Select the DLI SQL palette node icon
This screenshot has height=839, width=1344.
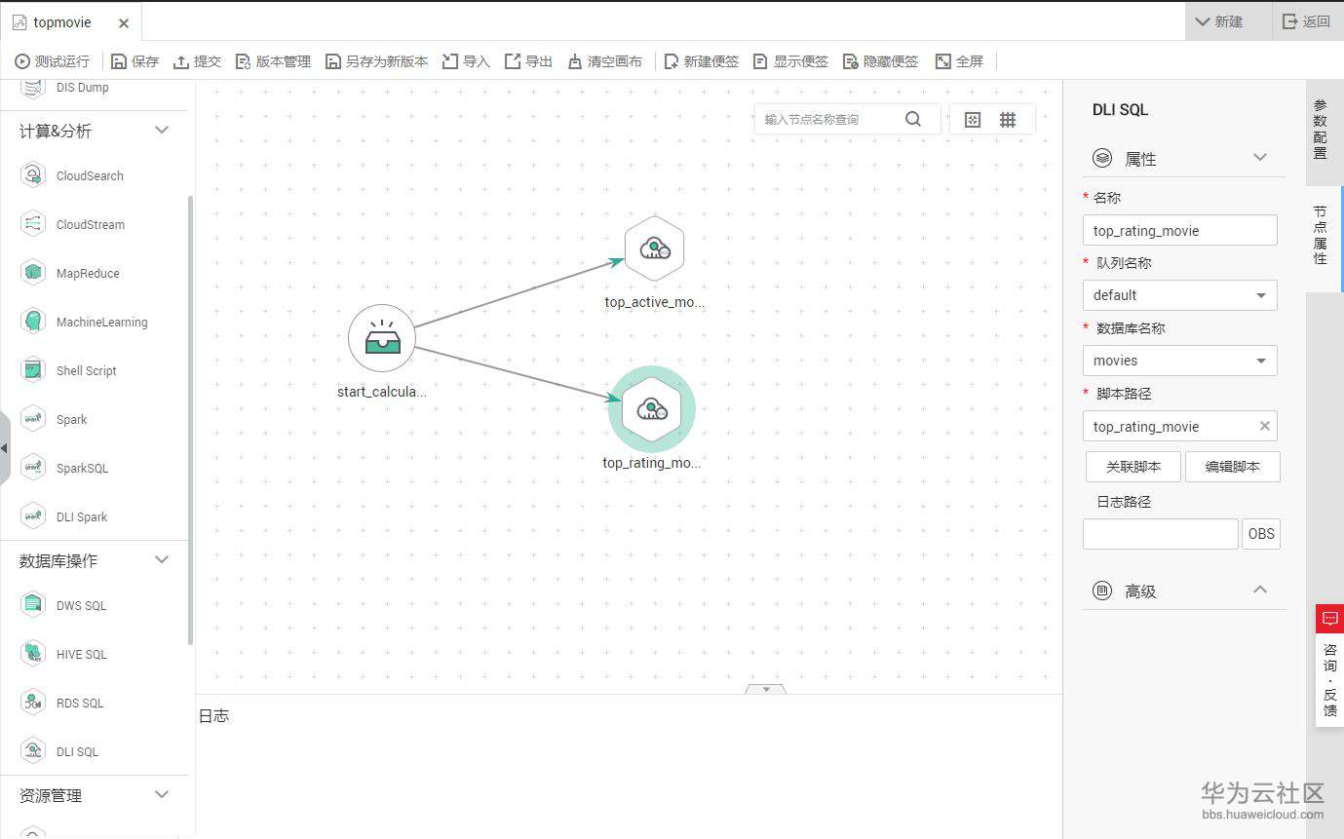click(x=33, y=751)
